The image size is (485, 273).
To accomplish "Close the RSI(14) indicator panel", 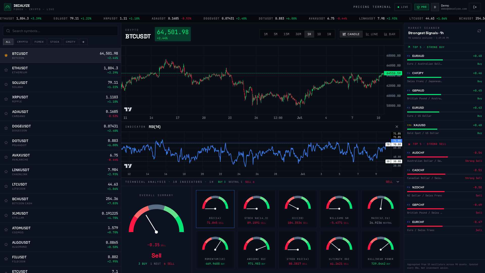I will click(397, 127).
